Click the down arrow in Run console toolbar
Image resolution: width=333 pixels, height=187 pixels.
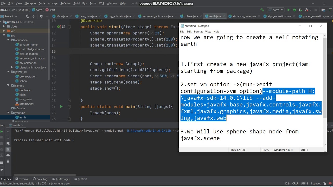click(x=8, y=138)
